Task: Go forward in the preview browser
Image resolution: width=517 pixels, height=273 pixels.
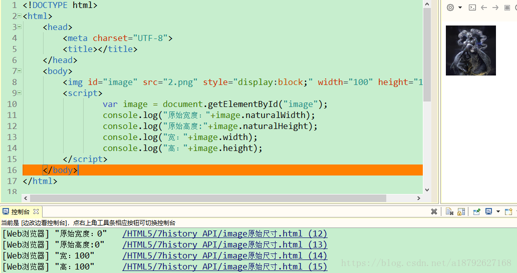Action: [x=495, y=7]
